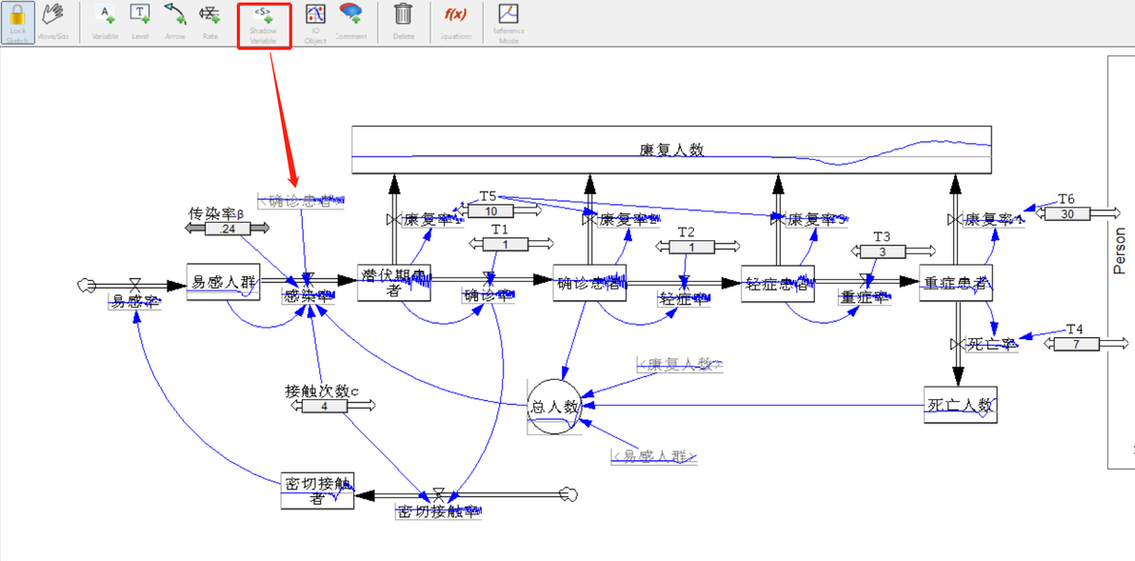
Task: Click the T6 slider showing 30
Action: [1077, 212]
